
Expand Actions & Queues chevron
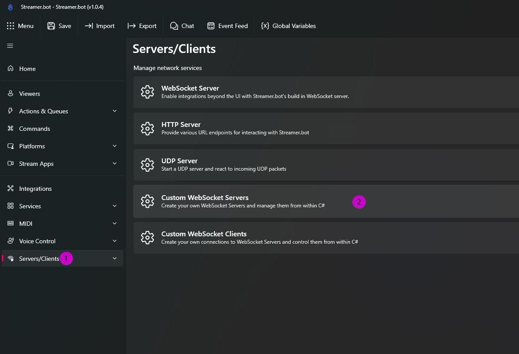point(115,111)
